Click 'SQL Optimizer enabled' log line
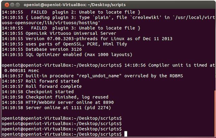Viewport: 216px width, 138px height. [x=67, y=55]
